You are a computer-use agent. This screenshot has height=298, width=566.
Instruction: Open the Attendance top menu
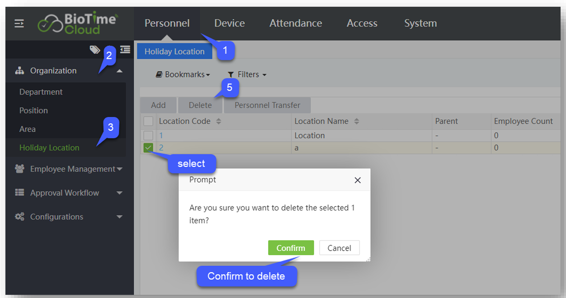[296, 23]
